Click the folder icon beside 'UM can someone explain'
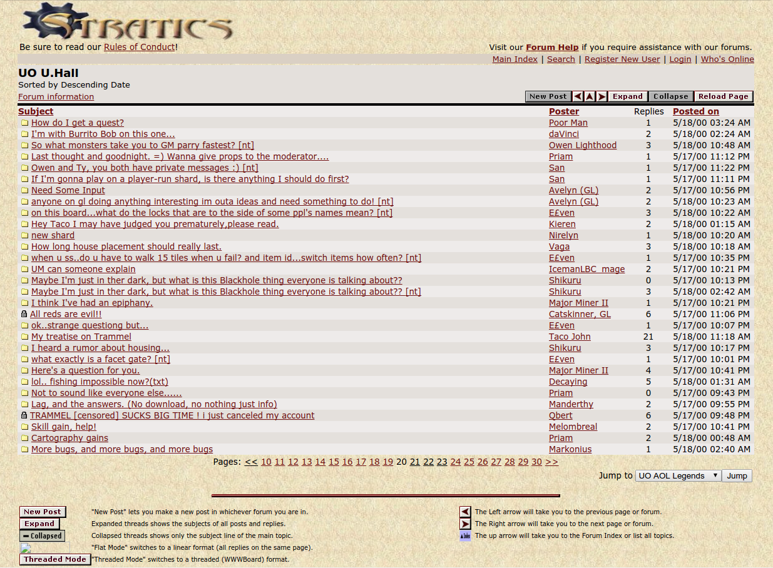The width and height of the screenshot is (773, 568). coord(25,270)
